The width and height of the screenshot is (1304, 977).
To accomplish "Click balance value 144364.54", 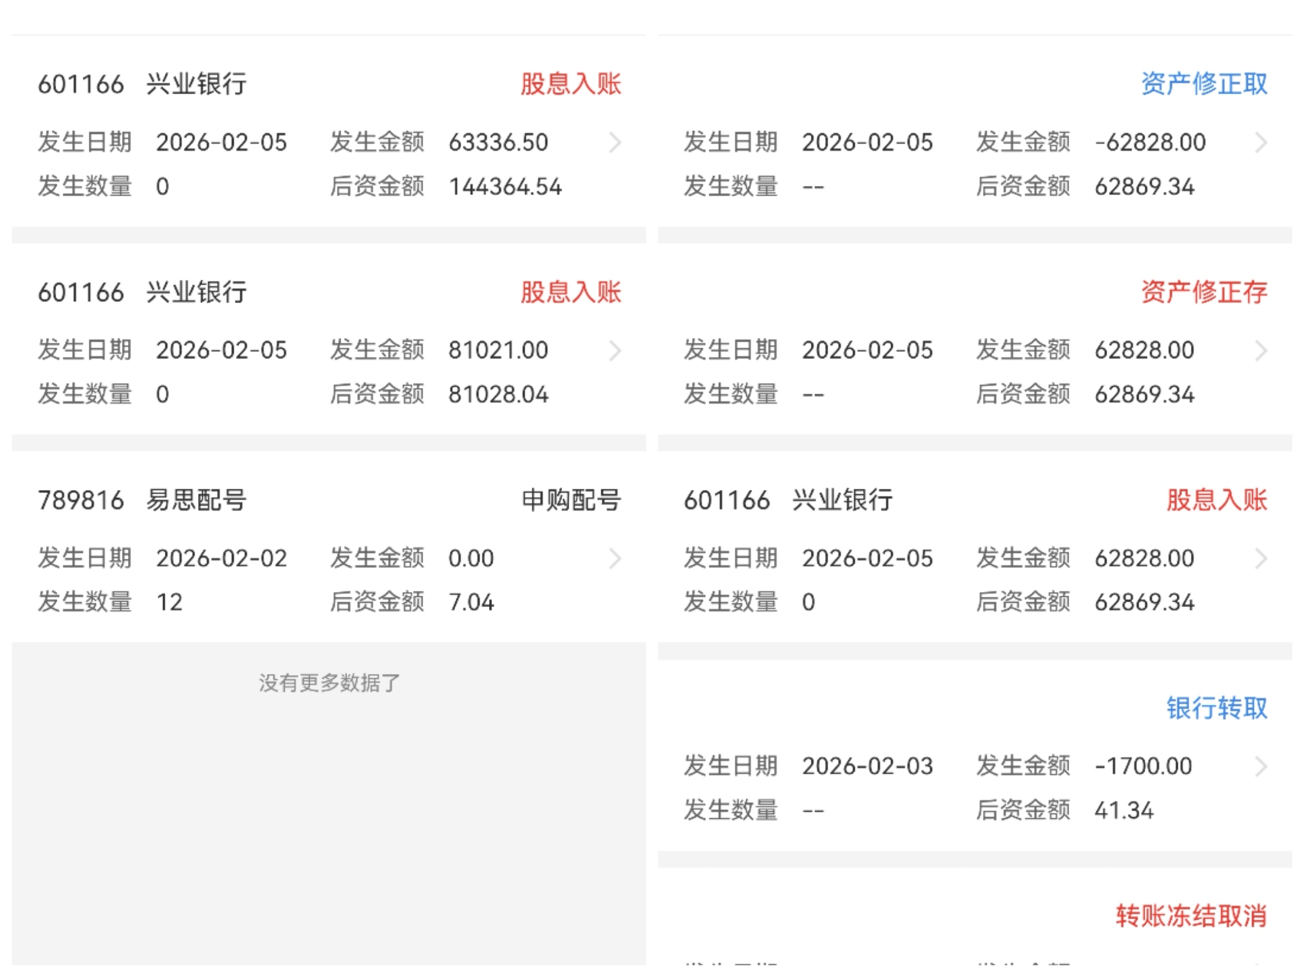I will coord(505,187).
